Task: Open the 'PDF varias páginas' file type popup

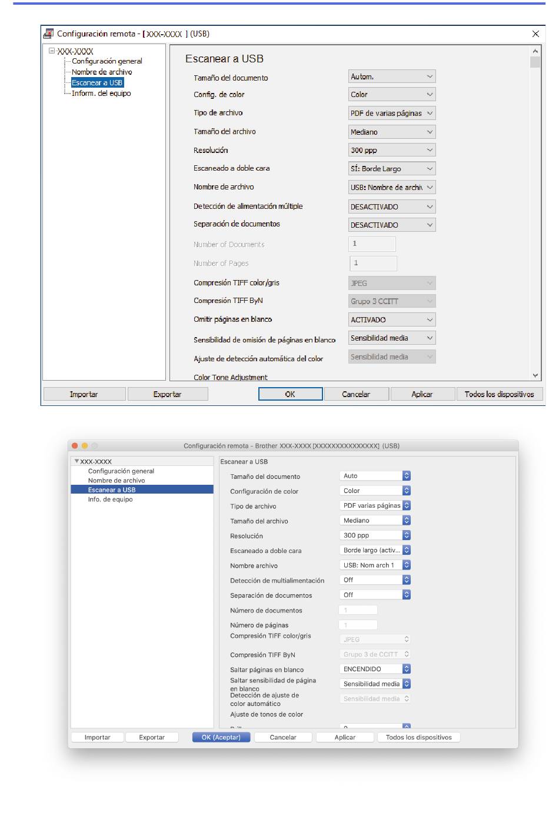Action: (375, 505)
